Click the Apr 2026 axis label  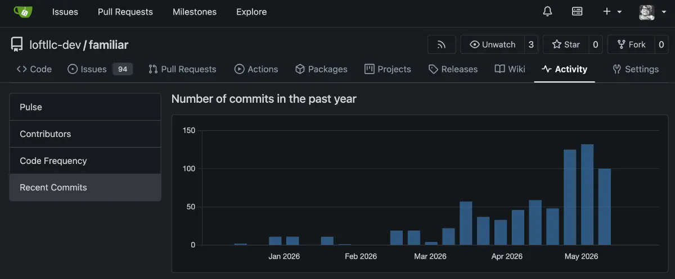pos(507,257)
